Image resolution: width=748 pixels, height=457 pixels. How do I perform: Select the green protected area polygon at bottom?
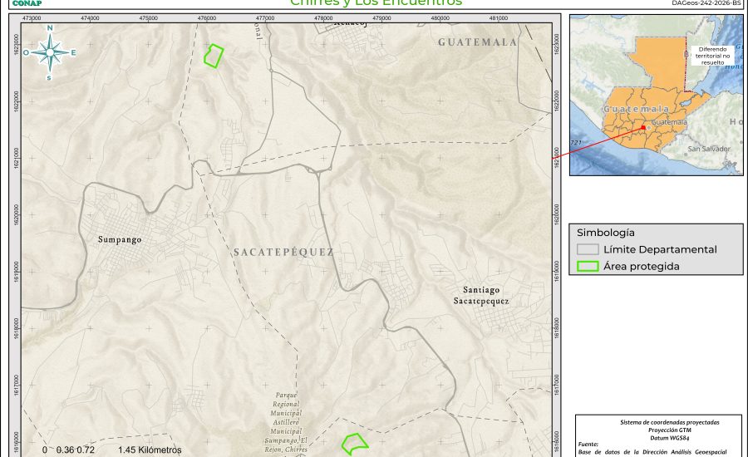(x=355, y=444)
